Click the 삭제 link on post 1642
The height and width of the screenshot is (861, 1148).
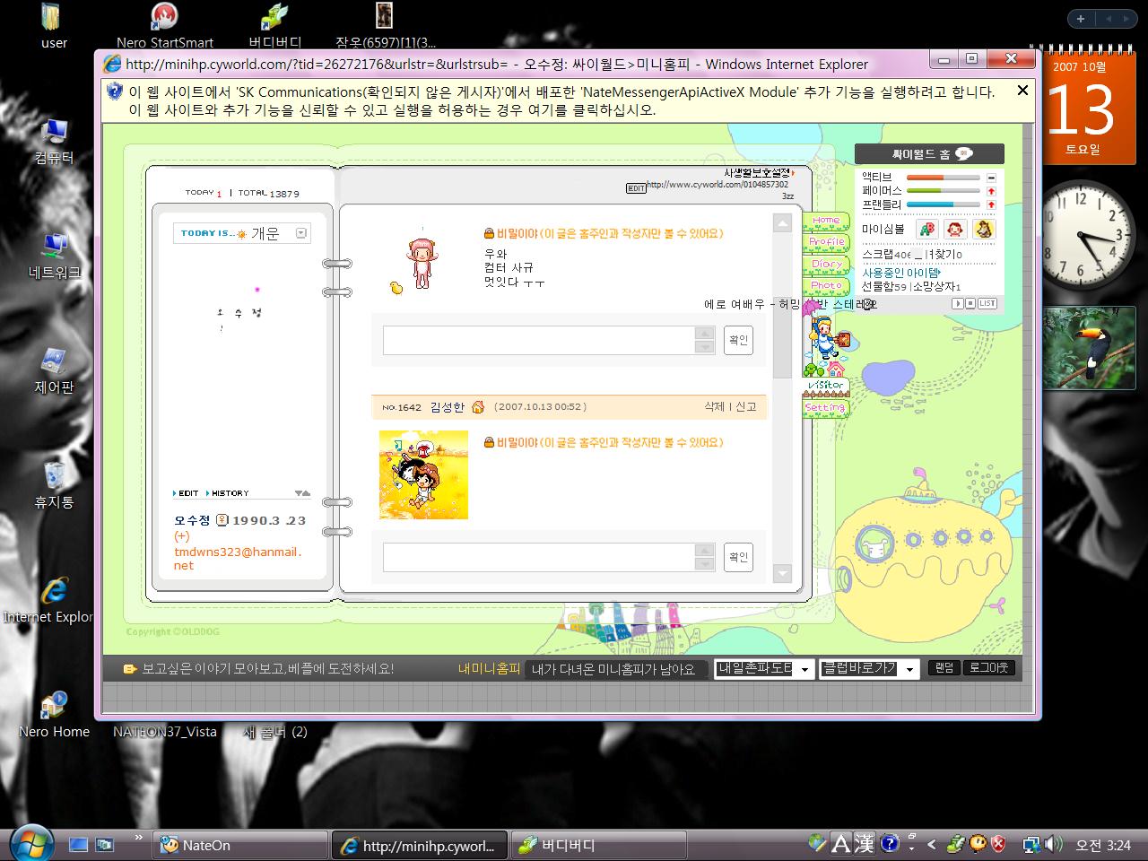pyautogui.click(x=714, y=407)
